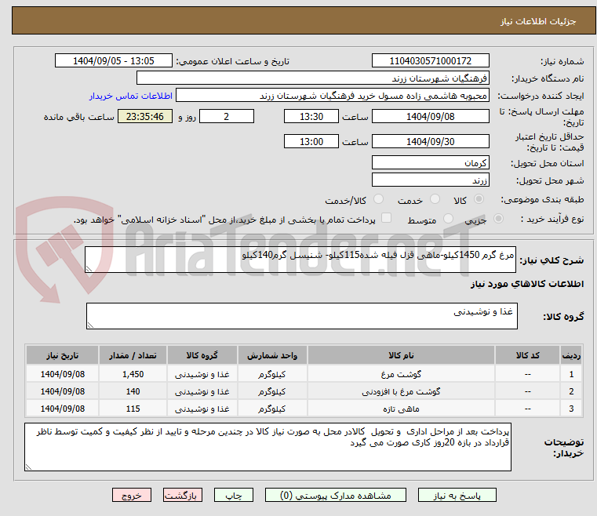
Task: Click the تعداد / مقدار column header
Action: (133, 355)
